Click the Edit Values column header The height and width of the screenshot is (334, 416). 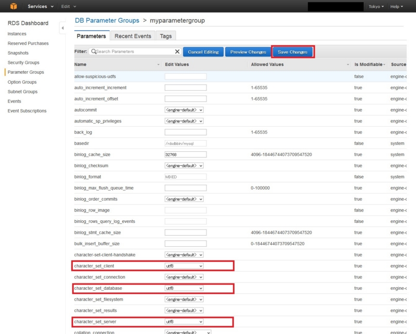pos(177,64)
